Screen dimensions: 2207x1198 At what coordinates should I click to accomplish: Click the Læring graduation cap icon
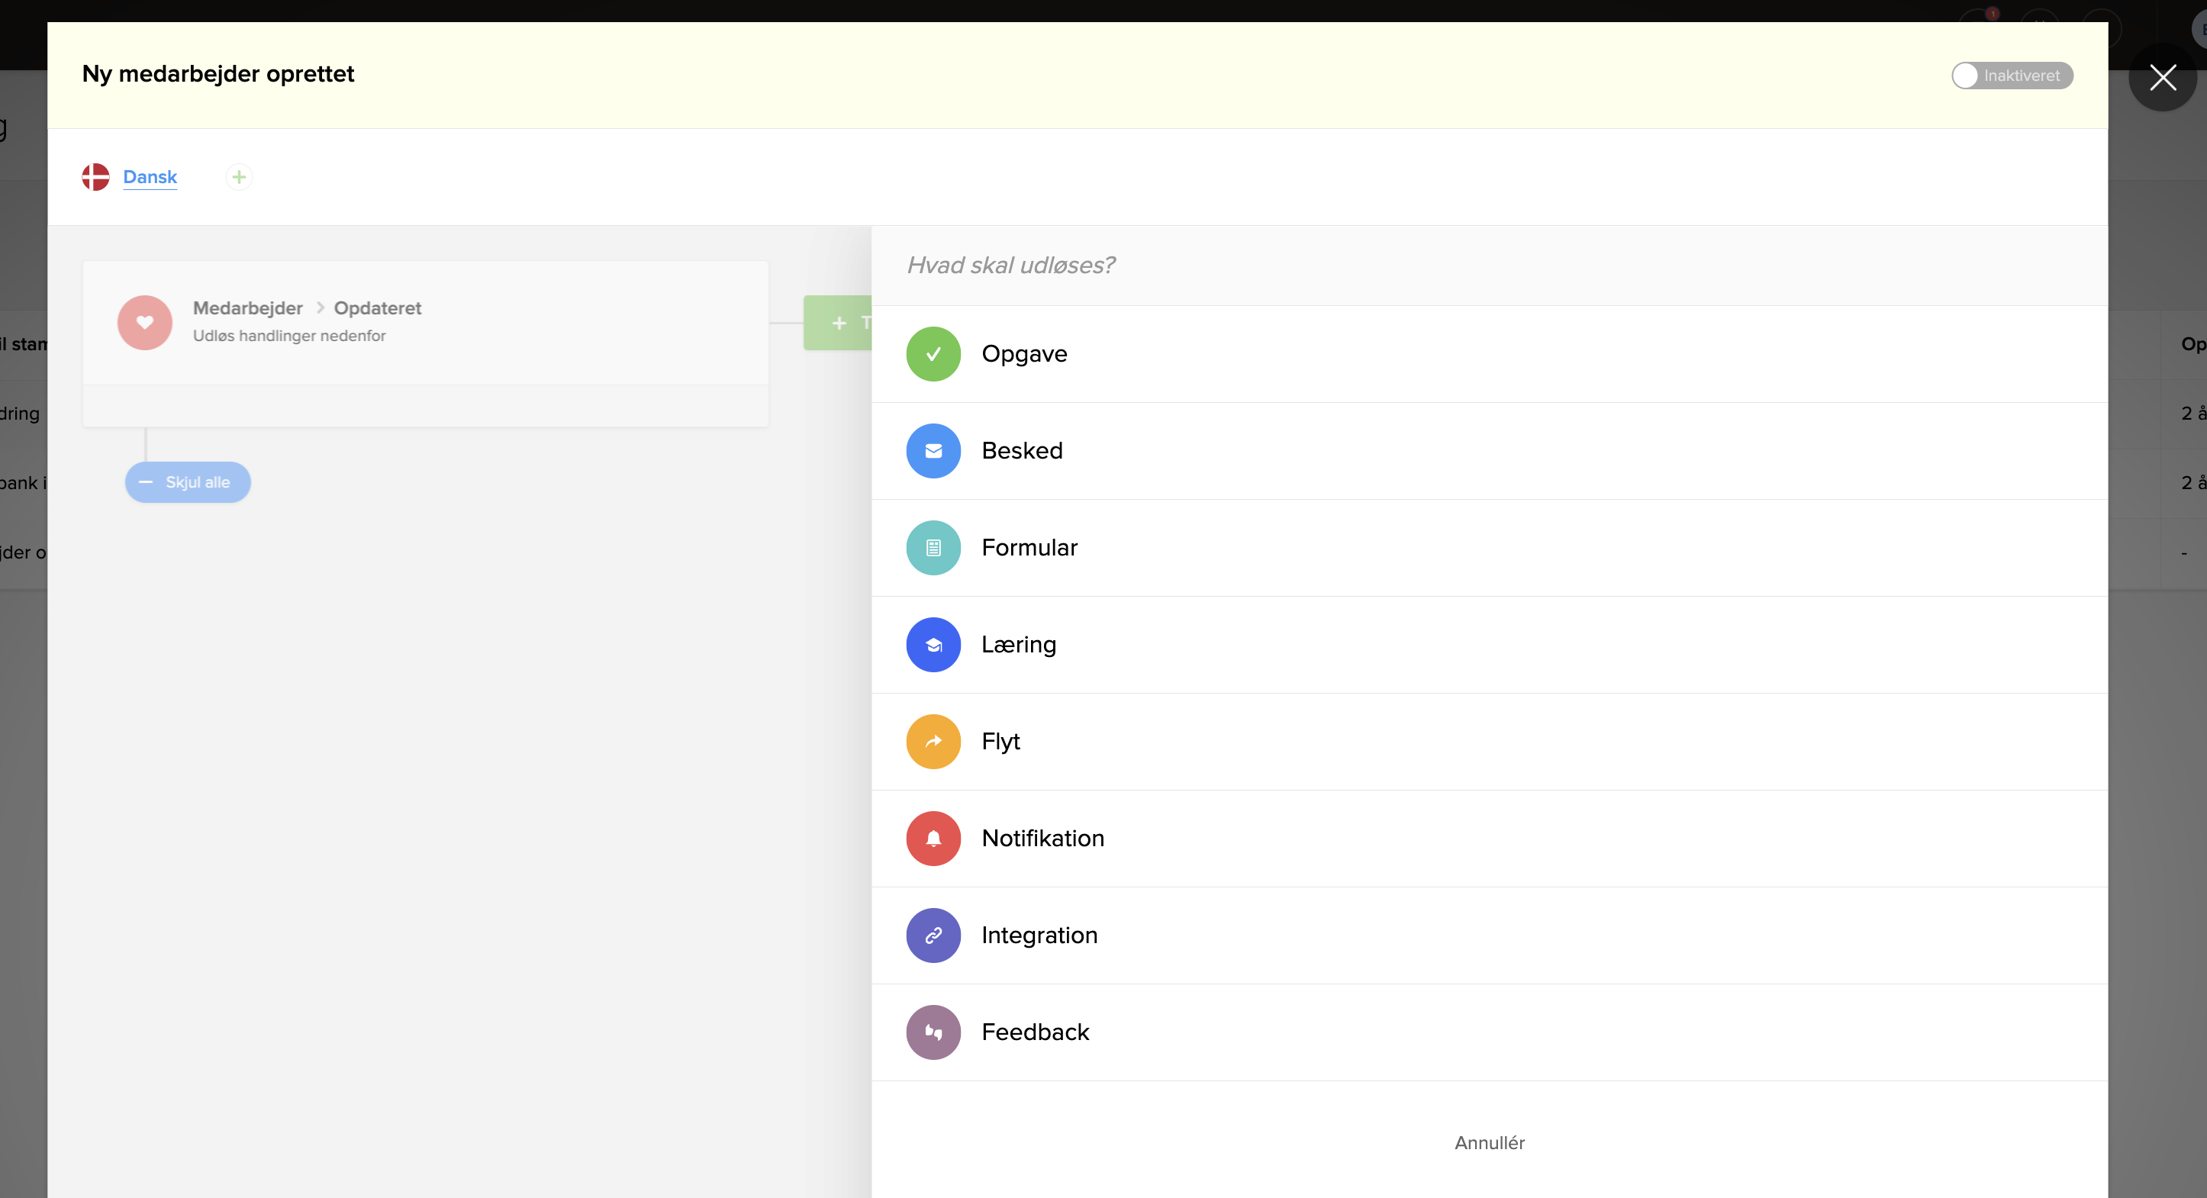(x=933, y=645)
